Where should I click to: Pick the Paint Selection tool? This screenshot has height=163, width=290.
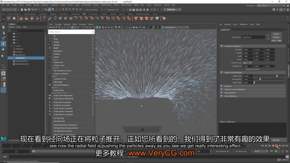coord(3,38)
